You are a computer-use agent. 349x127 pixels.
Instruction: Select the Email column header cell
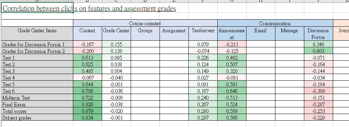tap(261, 33)
